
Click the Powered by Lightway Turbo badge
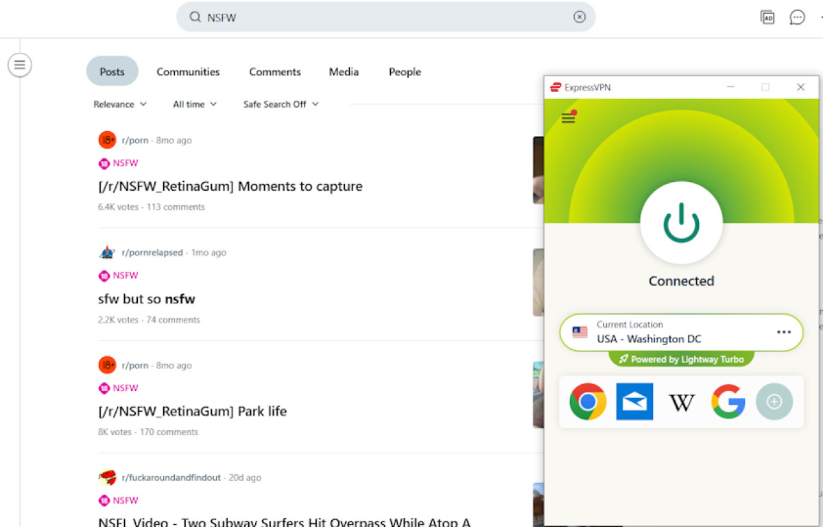point(681,359)
